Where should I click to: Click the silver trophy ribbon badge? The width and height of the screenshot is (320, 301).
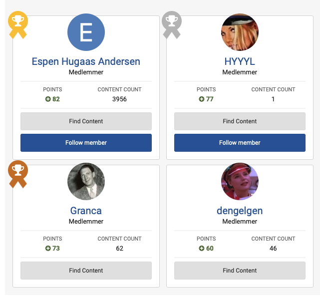point(172,24)
